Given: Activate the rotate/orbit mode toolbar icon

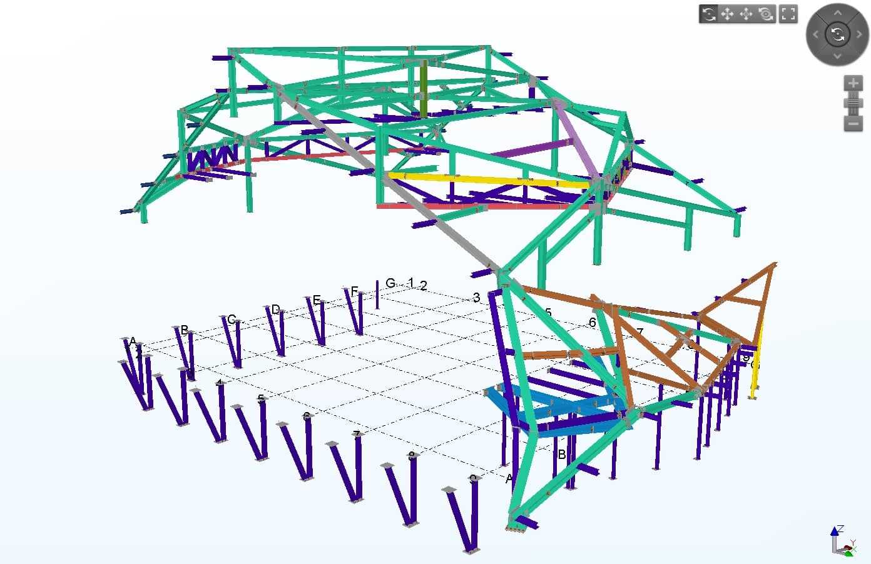Looking at the screenshot, I should click(x=708, y=14).
